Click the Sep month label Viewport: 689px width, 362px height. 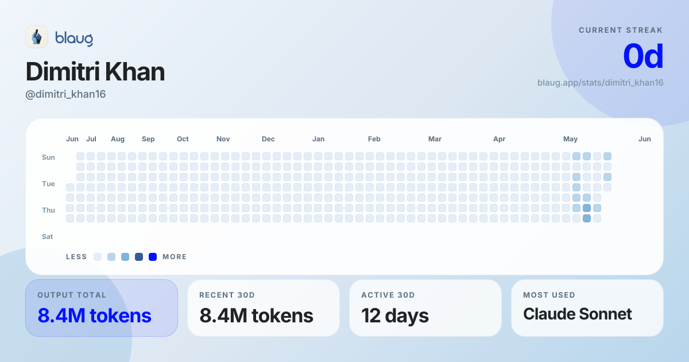pos(148,139)
